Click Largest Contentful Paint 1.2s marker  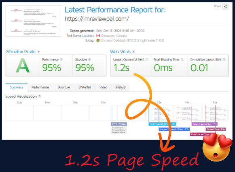coord(174,129)
